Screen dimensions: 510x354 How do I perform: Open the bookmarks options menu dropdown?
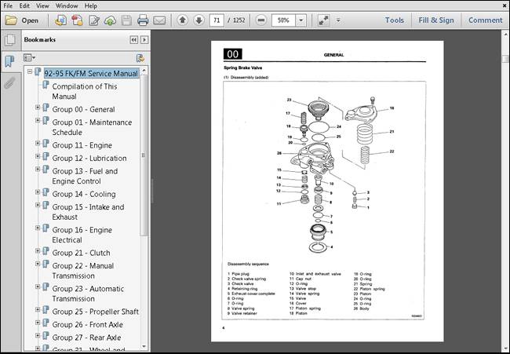29,58
